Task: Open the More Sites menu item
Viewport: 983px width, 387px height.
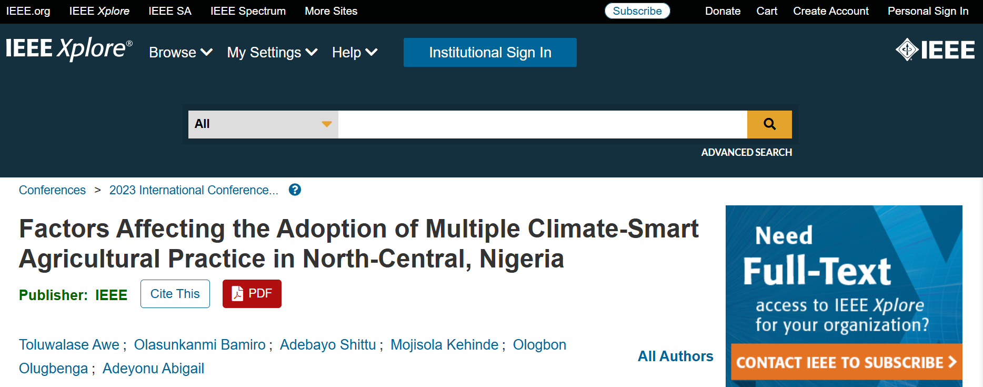Action: (331, 11)
